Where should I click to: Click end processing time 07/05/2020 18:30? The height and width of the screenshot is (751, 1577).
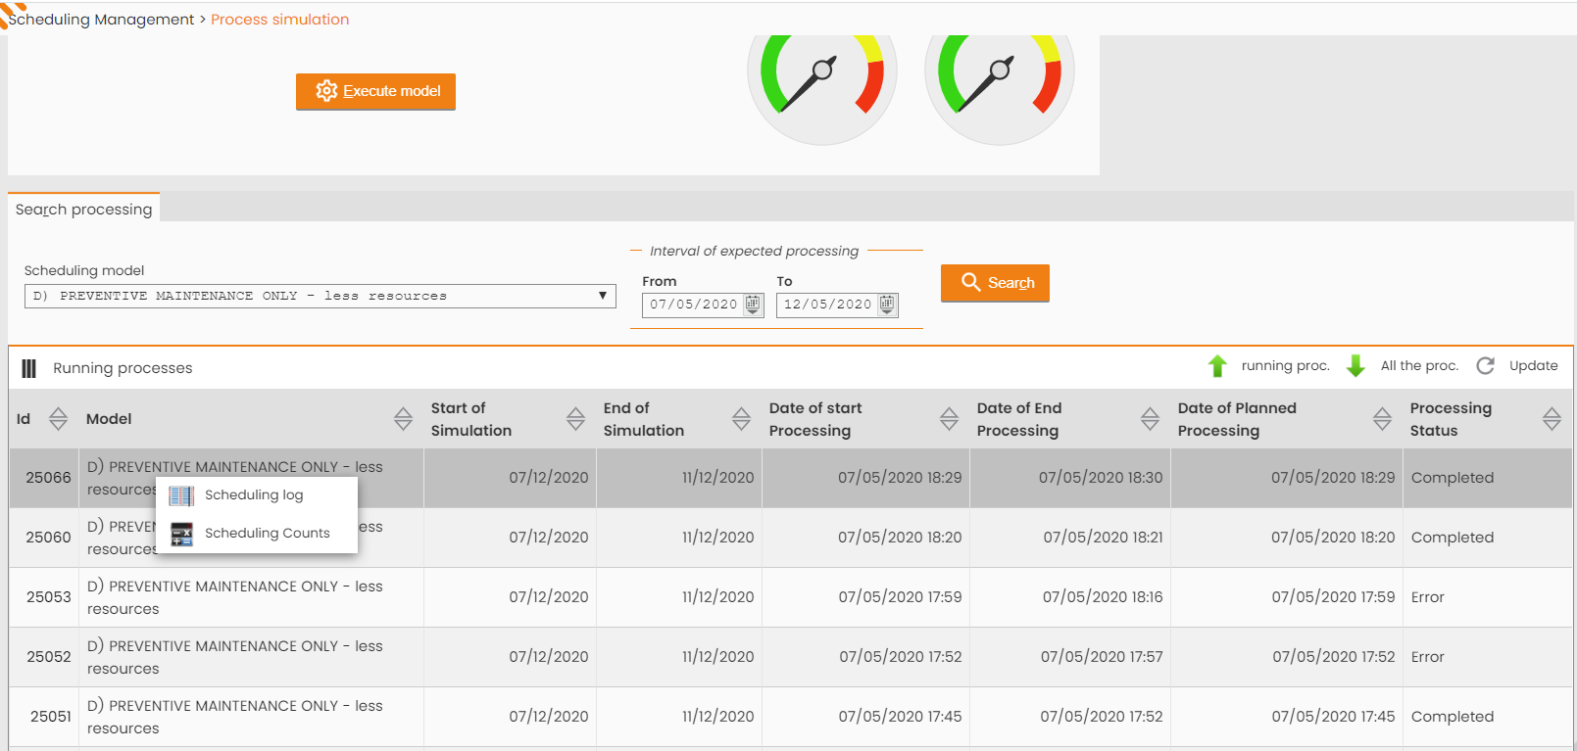point(1100,478)
